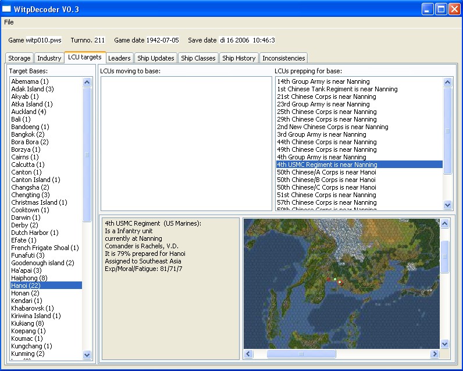Select the Leaders tab
The image size is (463, 371).
[119, 58]
